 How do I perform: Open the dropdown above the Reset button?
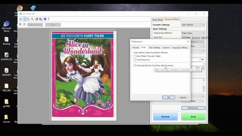198,96
